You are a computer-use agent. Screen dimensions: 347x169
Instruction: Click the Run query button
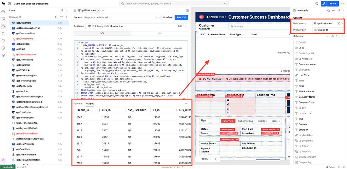[181, 17]
